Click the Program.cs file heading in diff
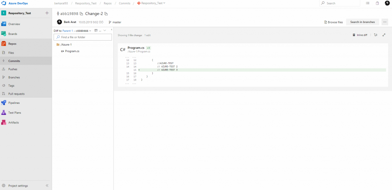This screenshot has width=392, height=190. (x=136, y=48)
